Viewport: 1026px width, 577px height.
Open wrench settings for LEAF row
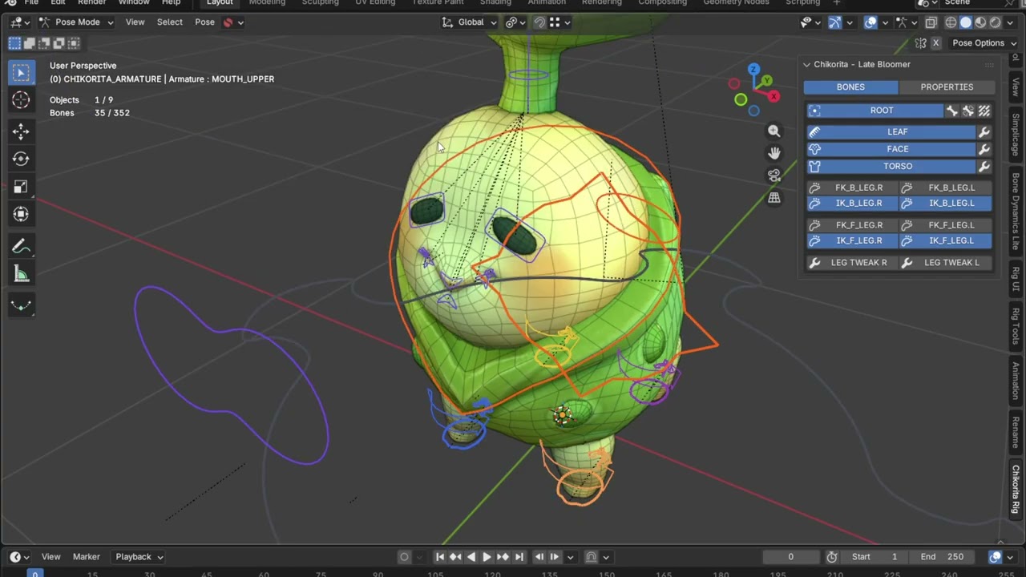[x=984, y=131]
